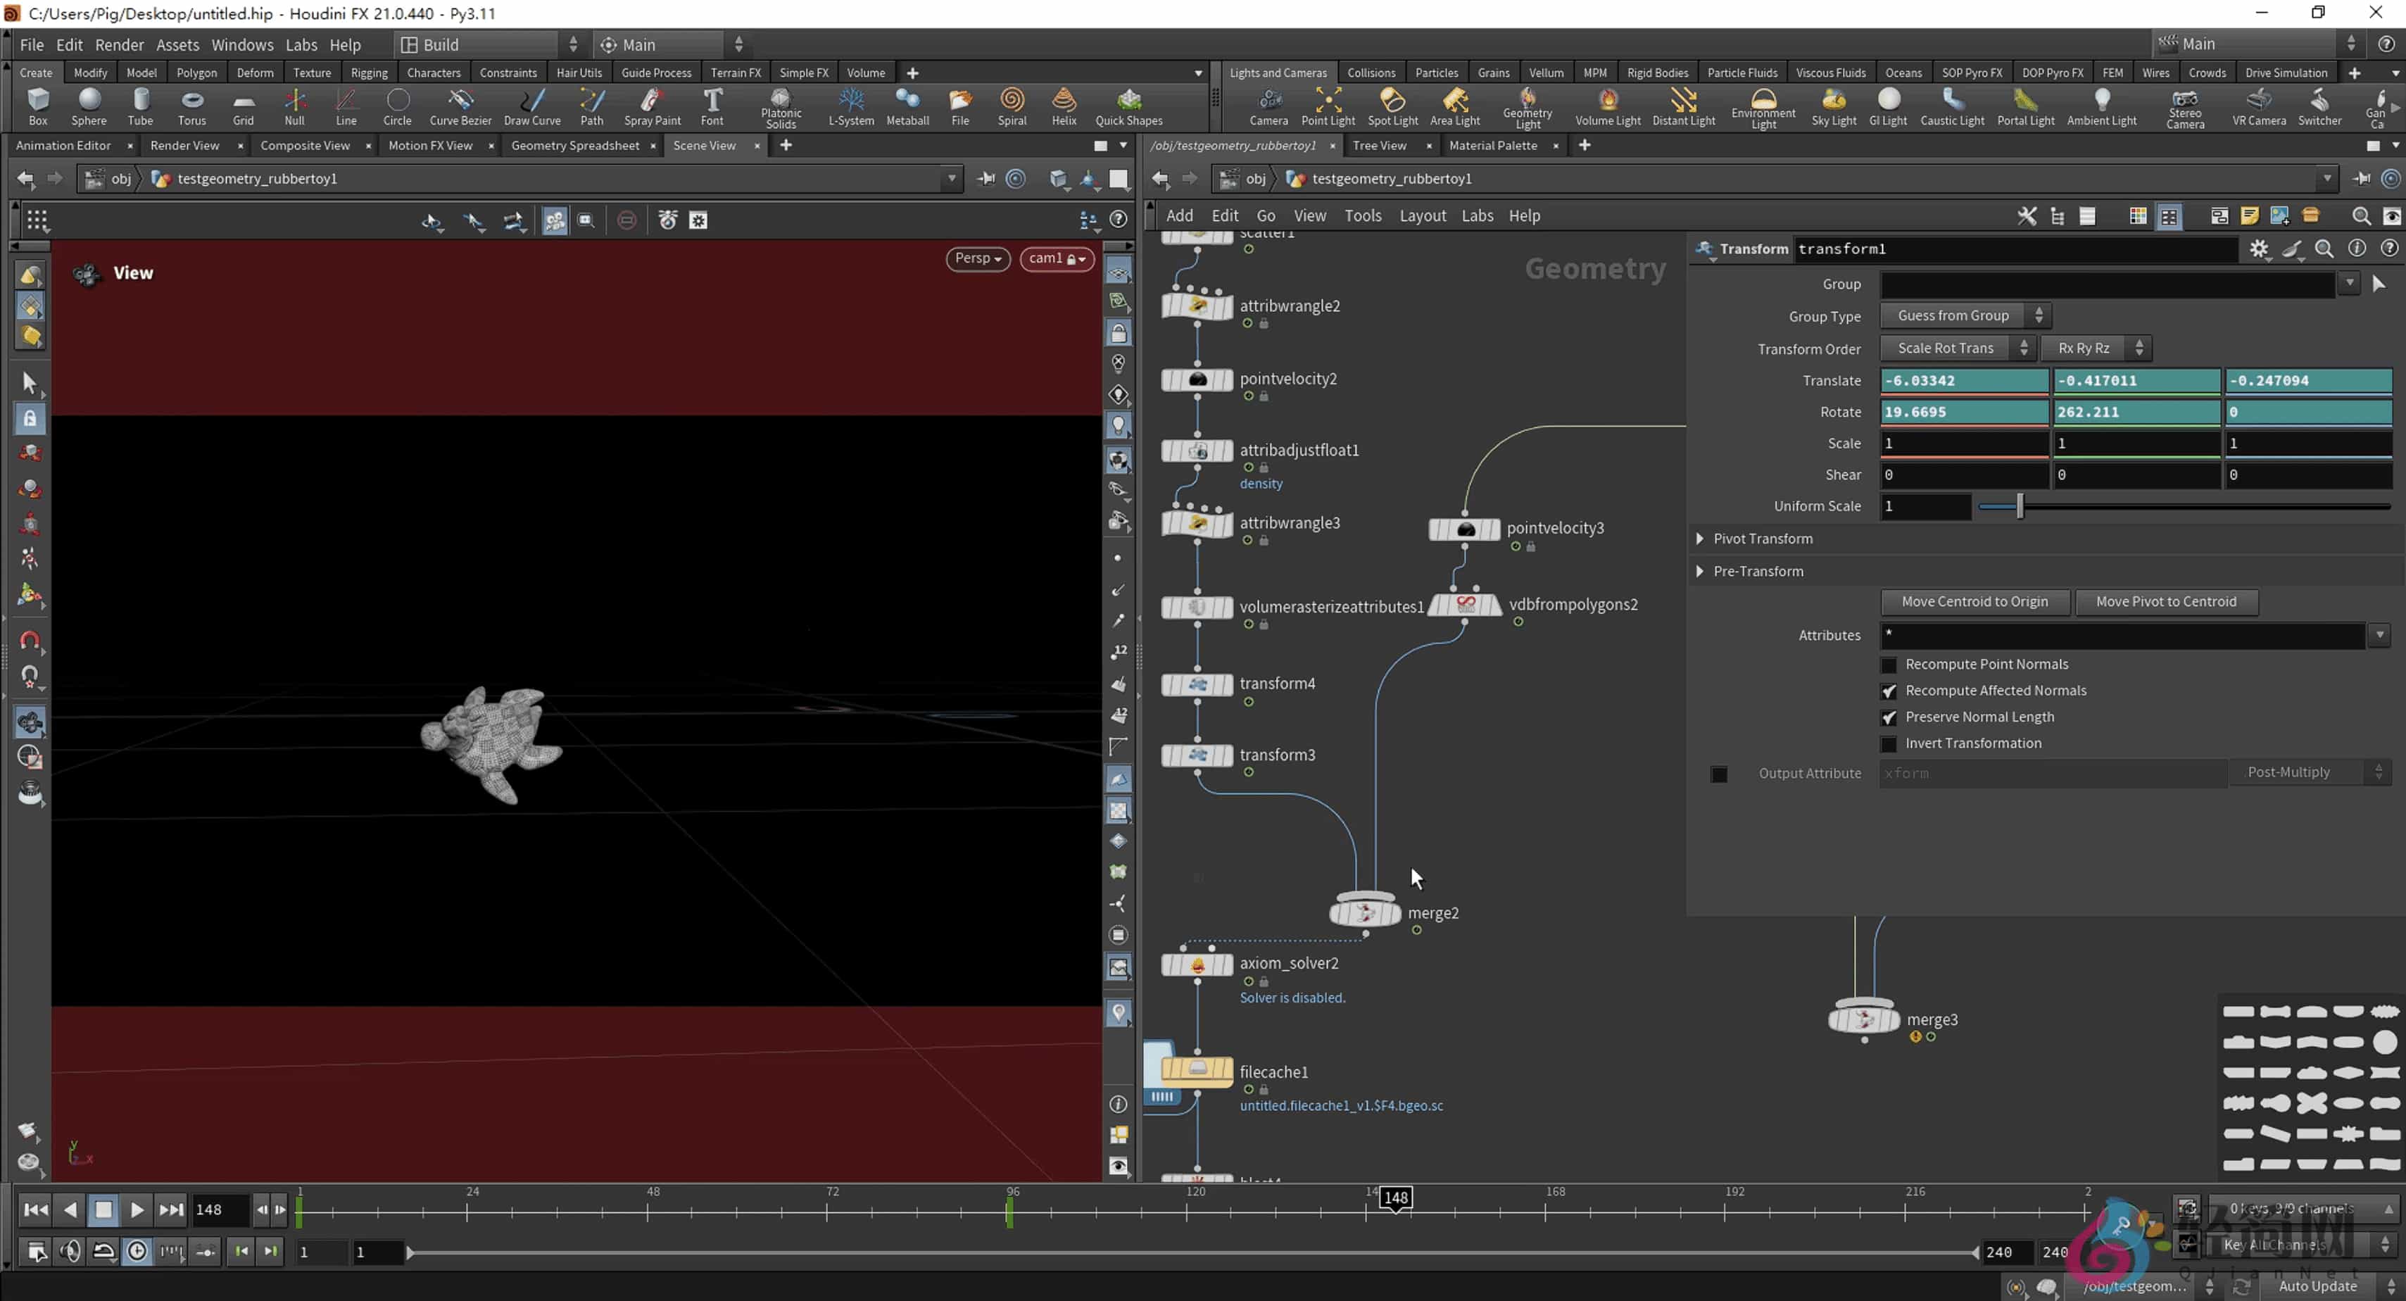Image resolution: width=2406 pixels, height=1301 pixels.
Task: Enable Invert Transformation
Action: pos(1889,743)
